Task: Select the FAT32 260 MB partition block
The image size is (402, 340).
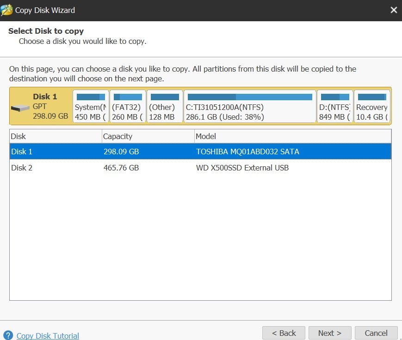Action: (x=128, y=106)
